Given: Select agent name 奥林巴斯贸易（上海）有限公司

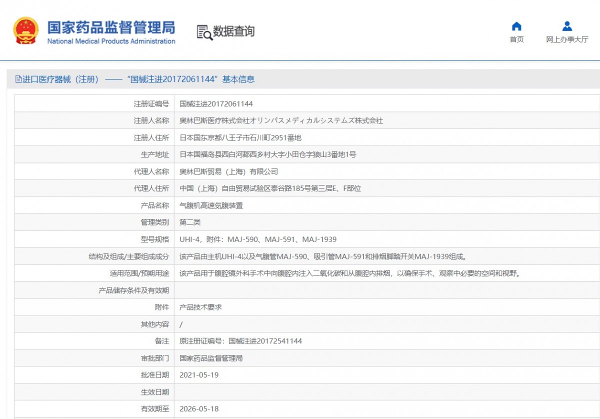Looking at the screenshot, I should (228, 171).
